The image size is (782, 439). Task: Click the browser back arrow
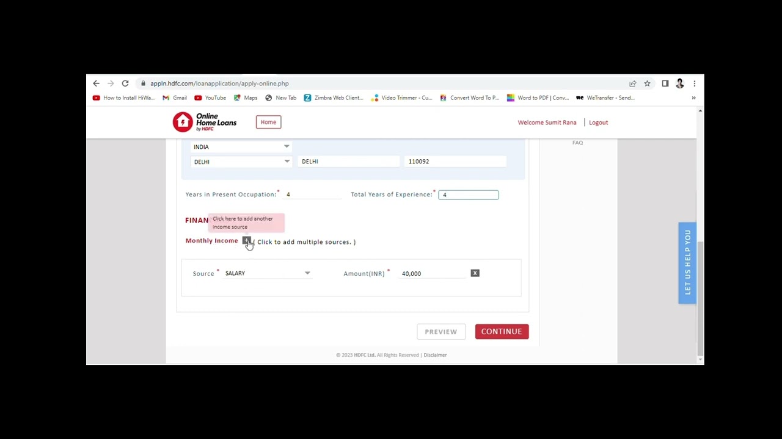click(96, 84)
